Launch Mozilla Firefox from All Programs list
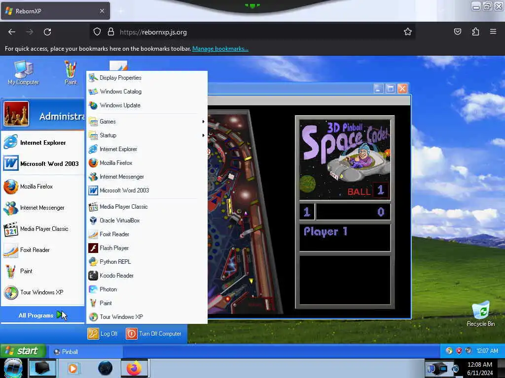This screenshot has height=378, width=505. point(147,163)
